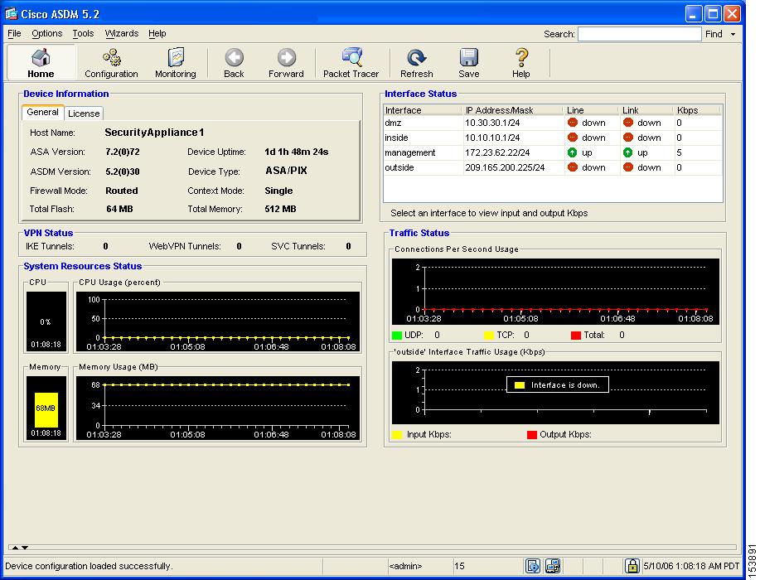
Task: Click the red Total legend swatch
Action: point(576,336)
